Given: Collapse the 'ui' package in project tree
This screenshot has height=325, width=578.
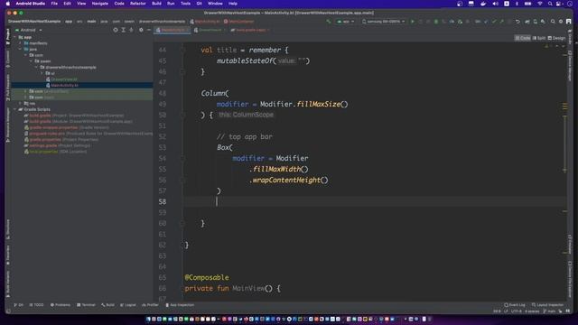Looking at the screenshot, I should click(42, 73).
